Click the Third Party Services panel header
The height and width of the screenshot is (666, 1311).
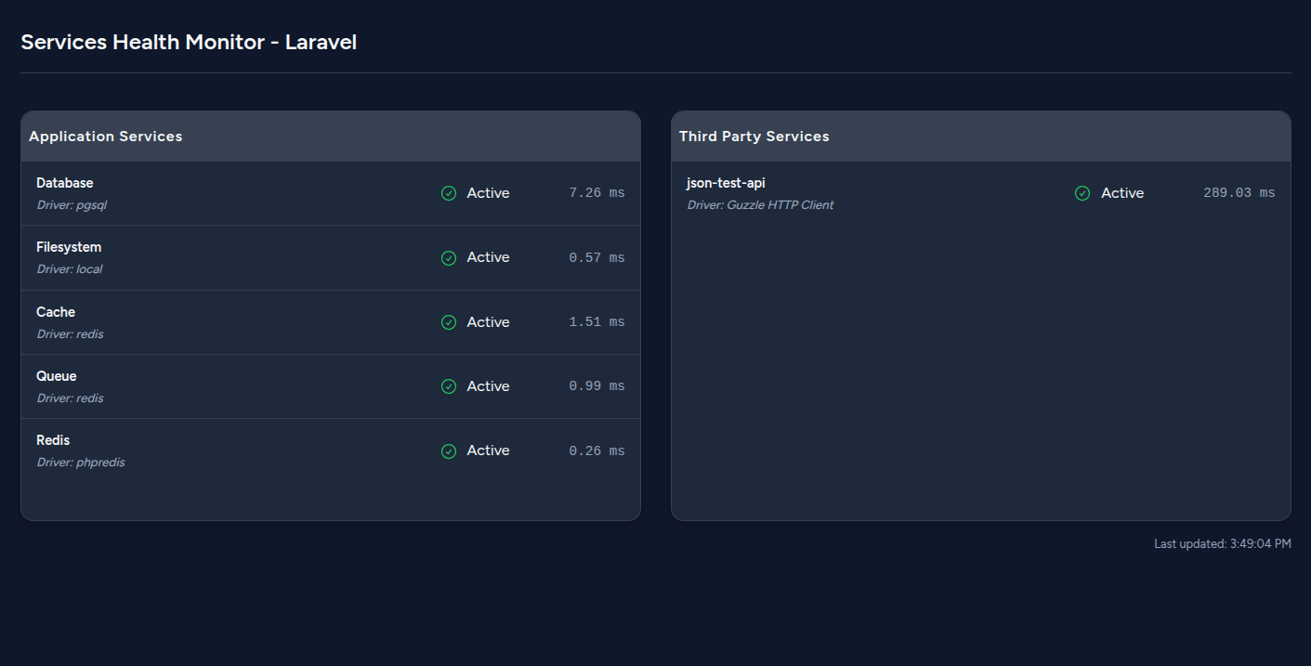point(754,137)
